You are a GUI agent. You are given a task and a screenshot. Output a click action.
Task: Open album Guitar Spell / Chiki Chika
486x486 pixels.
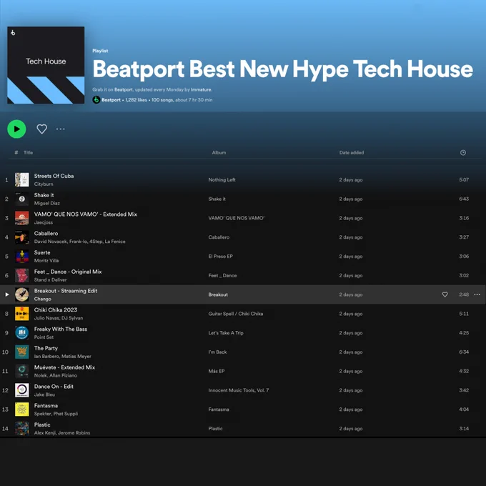[236, 314]
